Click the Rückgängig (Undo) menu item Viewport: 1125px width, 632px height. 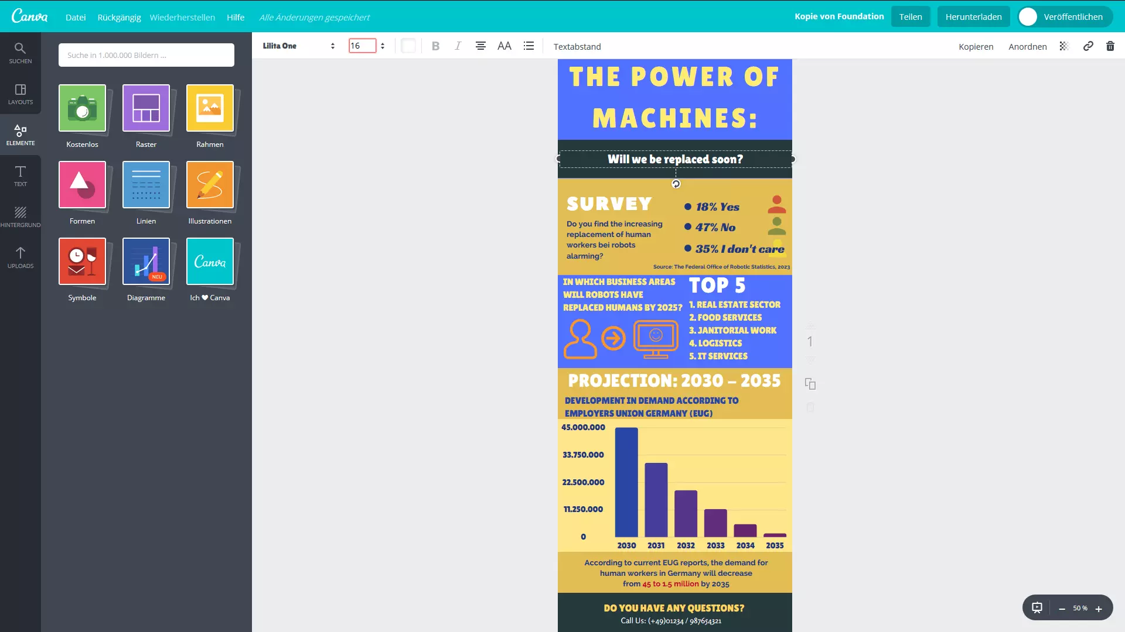pos(119,17)
